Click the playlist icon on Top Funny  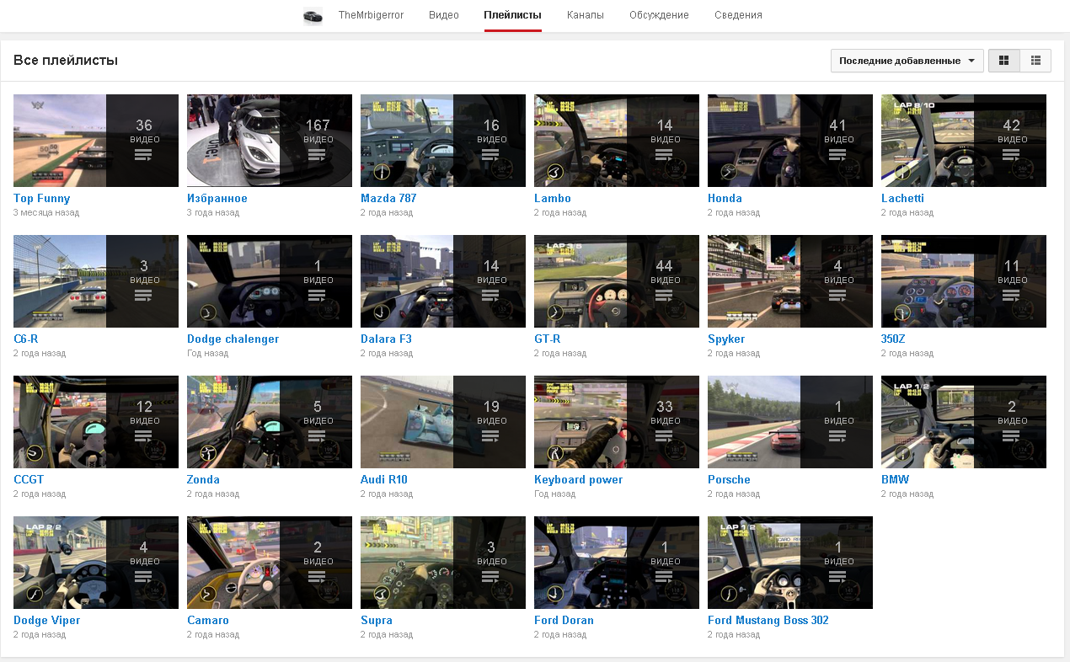pyautogui.click(x=143, y=155)
